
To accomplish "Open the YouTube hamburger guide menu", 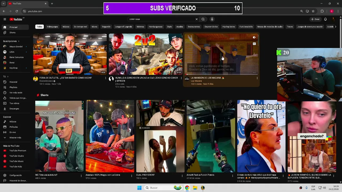I will (5, 19).
